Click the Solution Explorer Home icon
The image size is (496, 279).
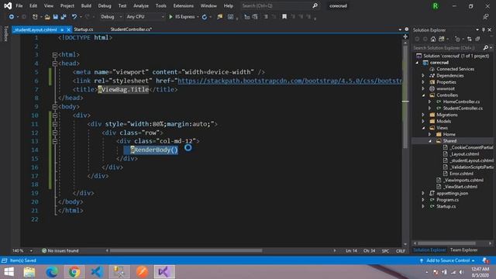(433, 39)
